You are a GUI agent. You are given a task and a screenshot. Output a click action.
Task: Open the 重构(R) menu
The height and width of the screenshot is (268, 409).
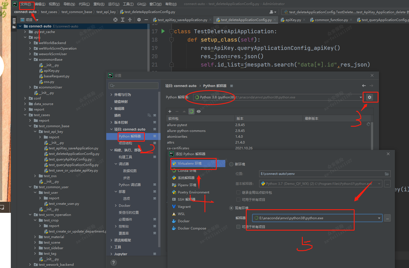point(99,4)
